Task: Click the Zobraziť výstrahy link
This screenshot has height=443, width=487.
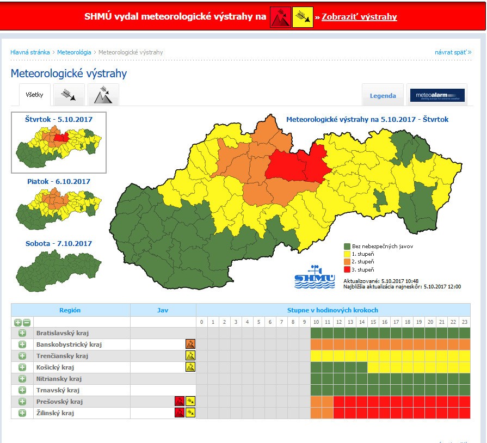Action: click(359, 17)
